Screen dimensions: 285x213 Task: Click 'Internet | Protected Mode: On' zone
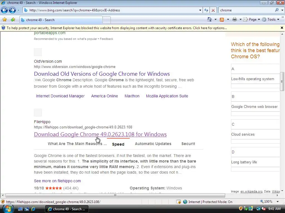tap(208, 202)
